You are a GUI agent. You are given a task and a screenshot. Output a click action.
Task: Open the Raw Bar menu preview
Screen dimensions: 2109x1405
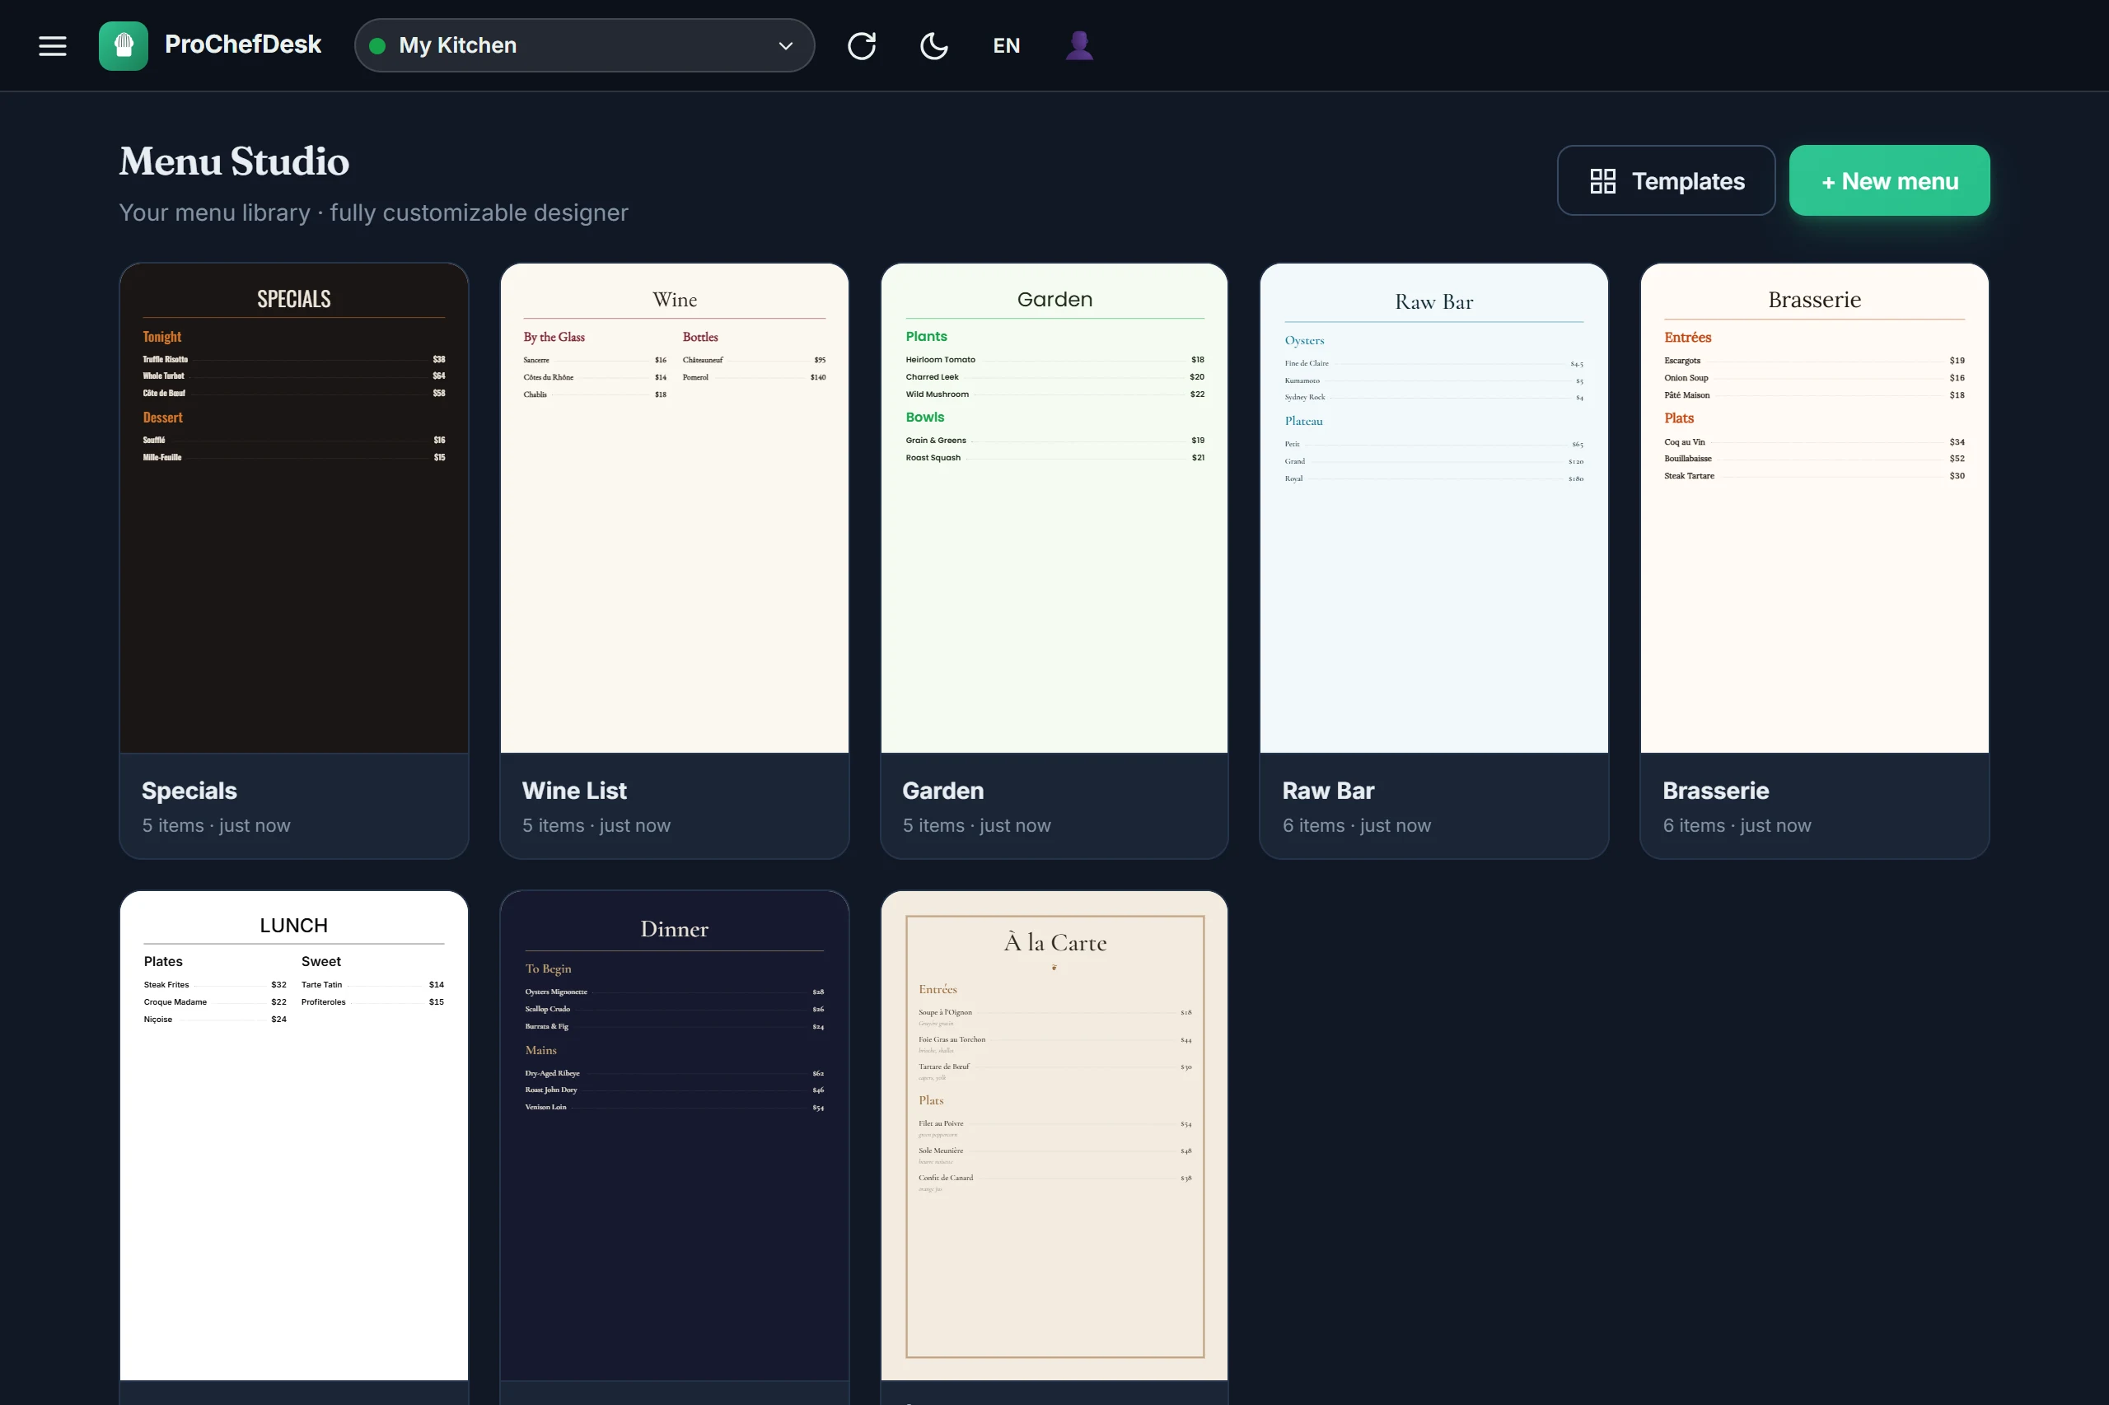(x=1434, y=508)
